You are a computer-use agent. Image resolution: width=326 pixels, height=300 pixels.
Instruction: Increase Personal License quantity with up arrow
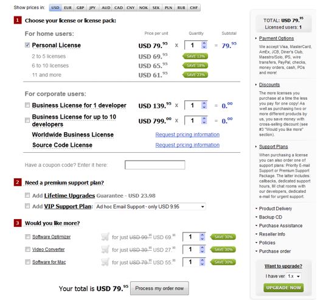coord(204,43)
